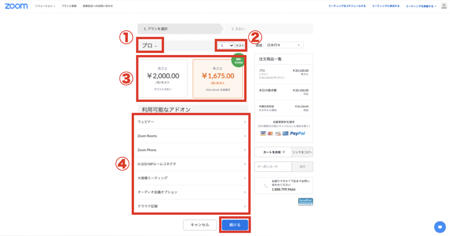Image resolution: width=450 pixels, height=236 pixels.
Task: Click the PayPal payment logo
Action: click(298, 133)
